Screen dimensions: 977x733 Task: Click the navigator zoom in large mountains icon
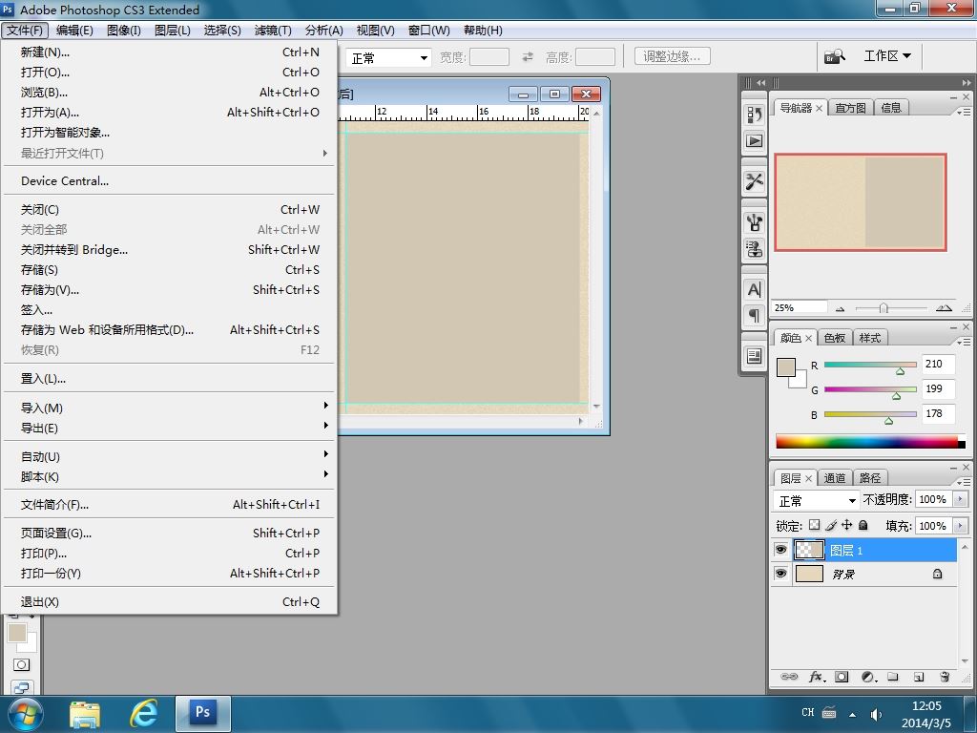pyautogui.click(x=944, y=307)
